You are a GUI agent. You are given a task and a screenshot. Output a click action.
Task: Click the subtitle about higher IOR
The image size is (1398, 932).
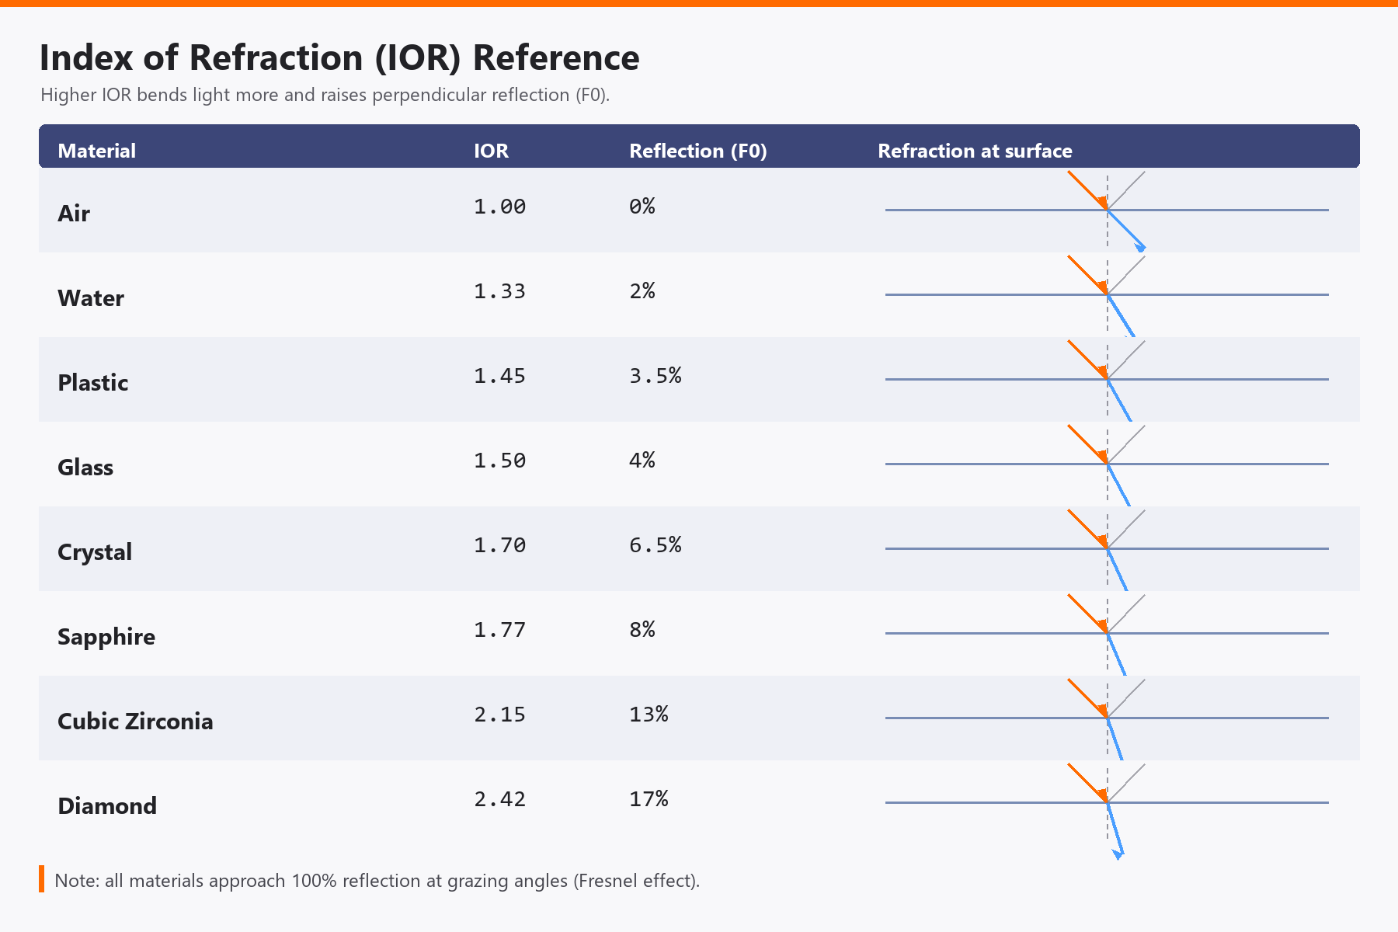pos(325,96)
